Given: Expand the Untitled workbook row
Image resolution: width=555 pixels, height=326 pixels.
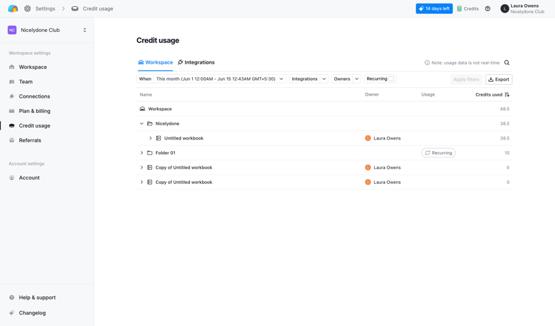Looking at the screenshot, I should [151, 138].
